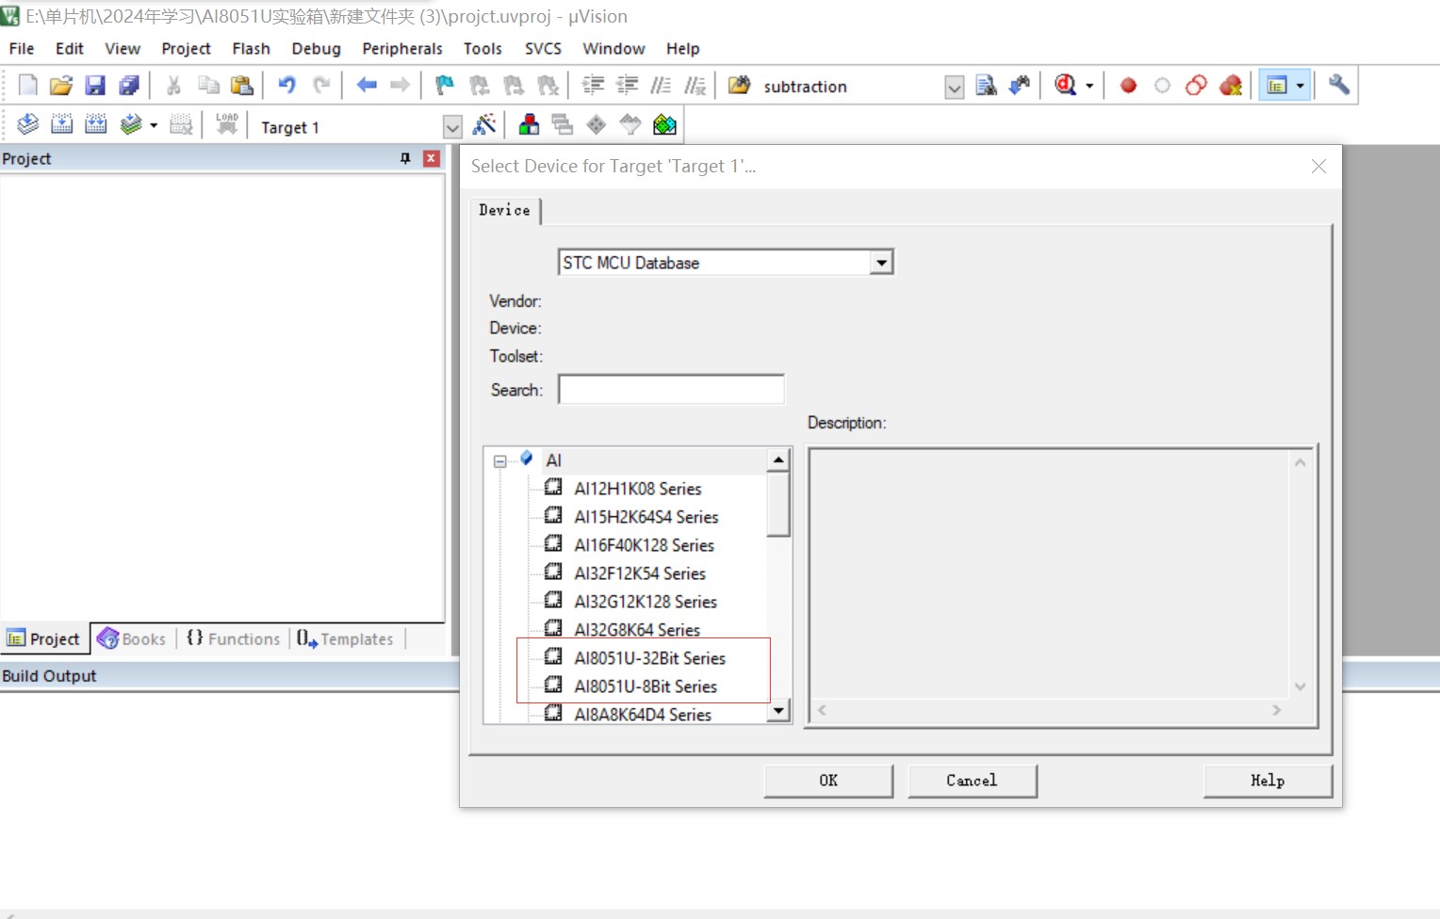Select AI15H2K64S4 Series device
1440x919 pixels.
[x=646, y=517]
